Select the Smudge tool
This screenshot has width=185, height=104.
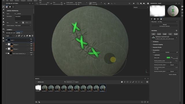3,18
